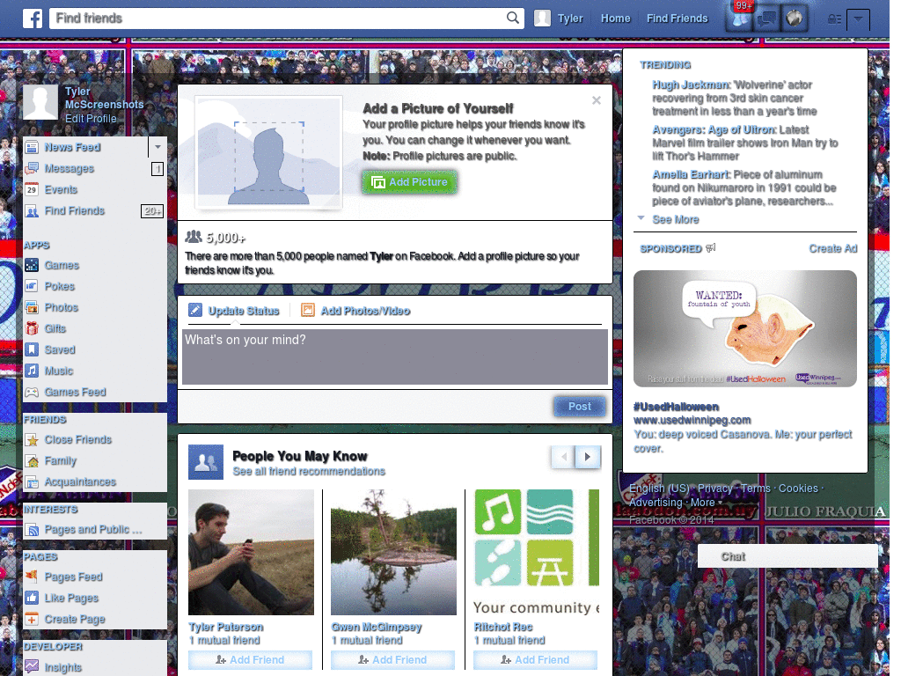Expand See More trending topics
Viewport: 901px width, 676px height.
675,219
